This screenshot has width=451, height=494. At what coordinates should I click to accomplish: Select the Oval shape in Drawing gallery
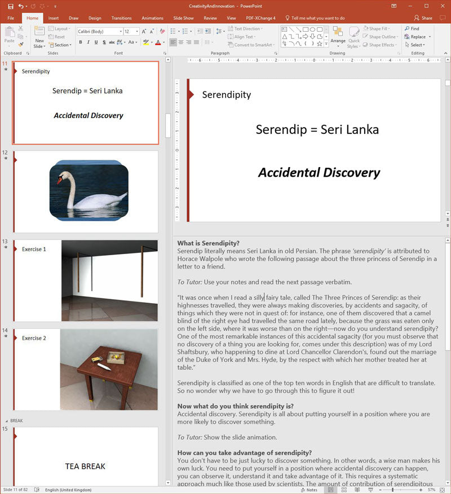(x=312, y=29)
